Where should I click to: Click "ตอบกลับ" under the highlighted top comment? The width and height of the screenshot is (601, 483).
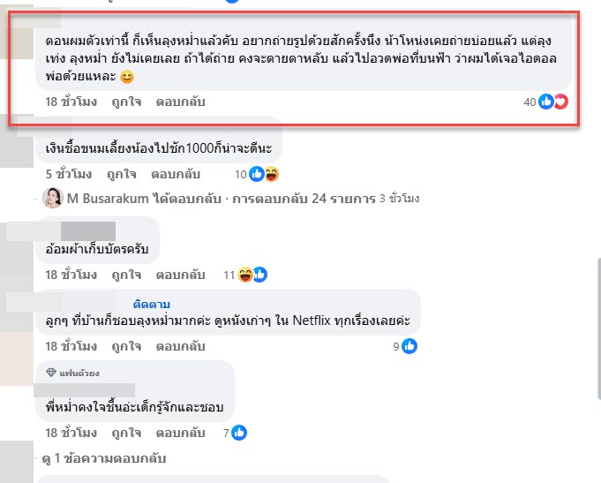[180, 102]
